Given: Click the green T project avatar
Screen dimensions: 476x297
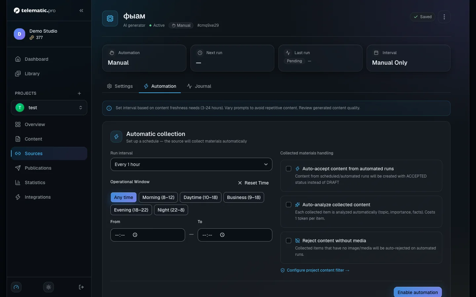Looking at the screenshot, I should (x=20, y=108).
